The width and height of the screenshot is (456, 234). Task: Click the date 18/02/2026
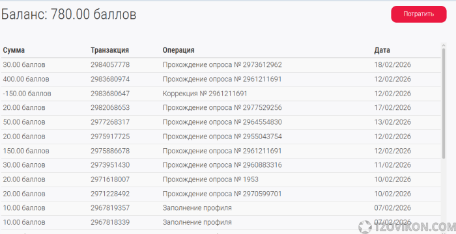coord(393,64)
